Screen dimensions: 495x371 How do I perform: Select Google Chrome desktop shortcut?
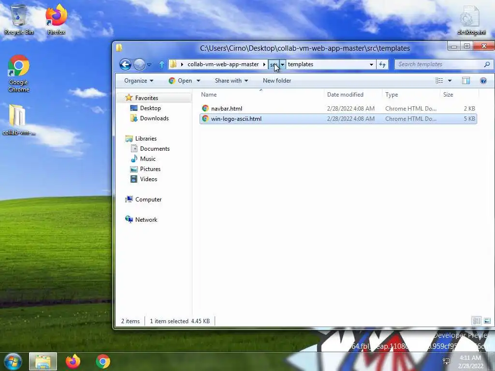[x=19, y=74]
